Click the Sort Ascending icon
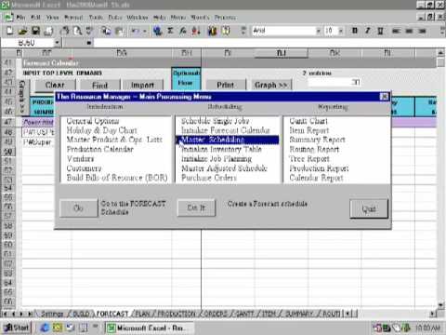The width and height of the screenshot is (446, 335). [196, 31]
